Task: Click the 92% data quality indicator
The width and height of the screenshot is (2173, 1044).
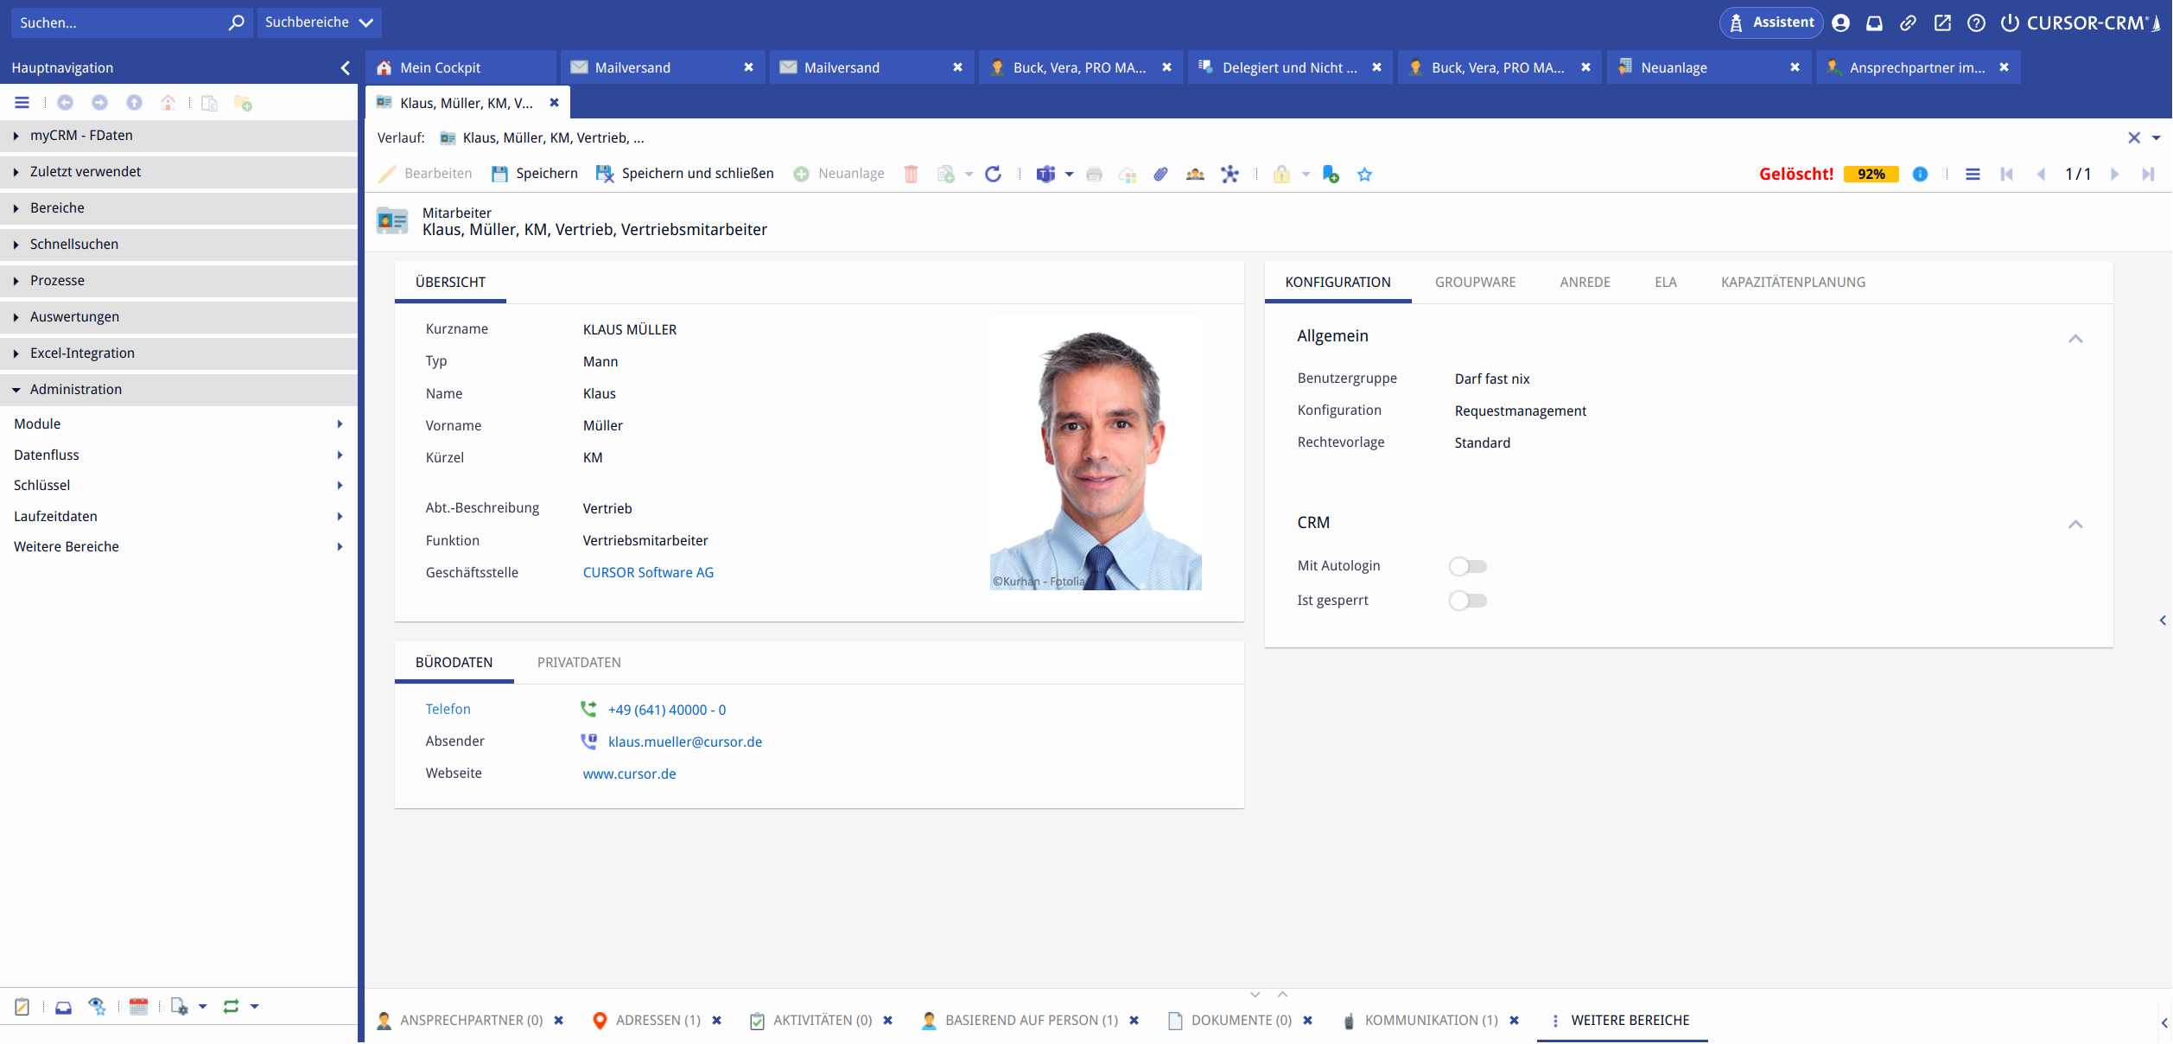Action: pos(1871,175)
